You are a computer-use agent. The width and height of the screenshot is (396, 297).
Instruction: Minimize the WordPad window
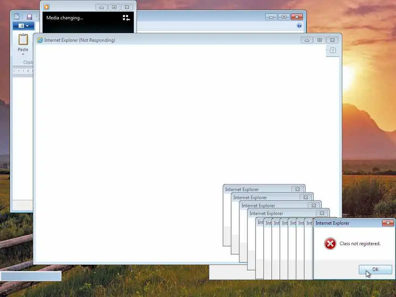tap(271, 17)
